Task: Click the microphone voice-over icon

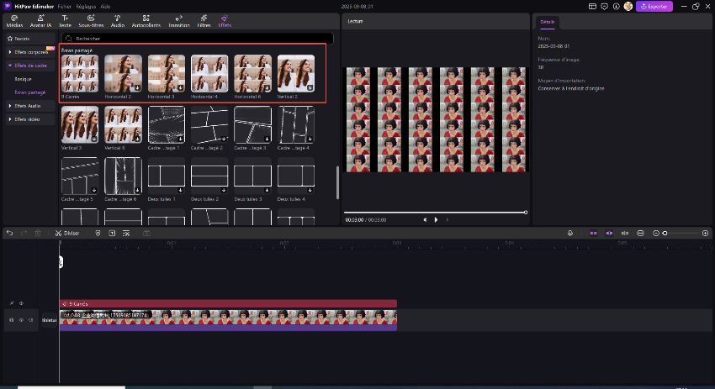Action: [x=570, y=233]
